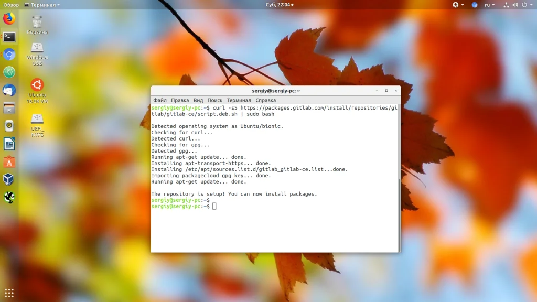
Task: Open the clock calendar Суб, 22:04
Action: click(x=280, y=5)
